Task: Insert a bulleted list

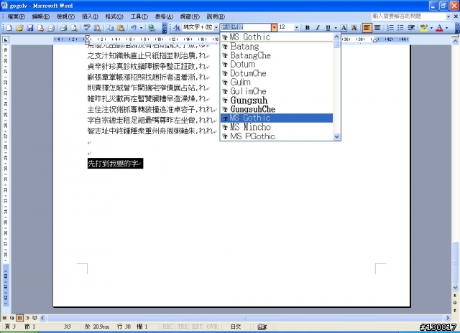Action: pyautogui.click(x=400, y=28)
